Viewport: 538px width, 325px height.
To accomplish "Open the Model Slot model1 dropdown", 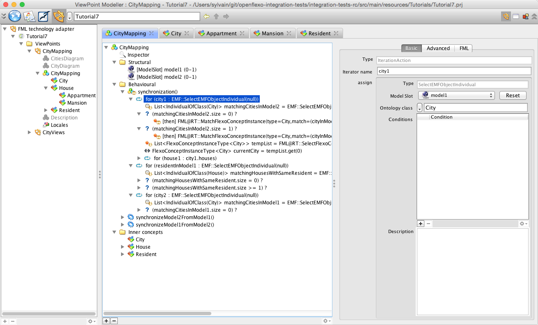I will pyautogui.click(x=457, y=95).
